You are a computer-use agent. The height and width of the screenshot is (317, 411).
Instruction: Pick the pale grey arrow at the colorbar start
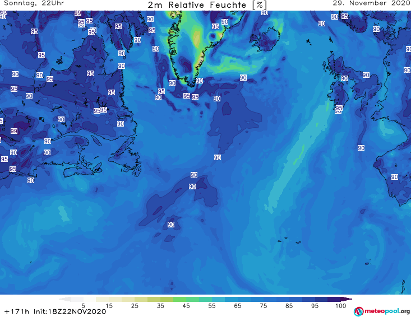pos(64,299)
